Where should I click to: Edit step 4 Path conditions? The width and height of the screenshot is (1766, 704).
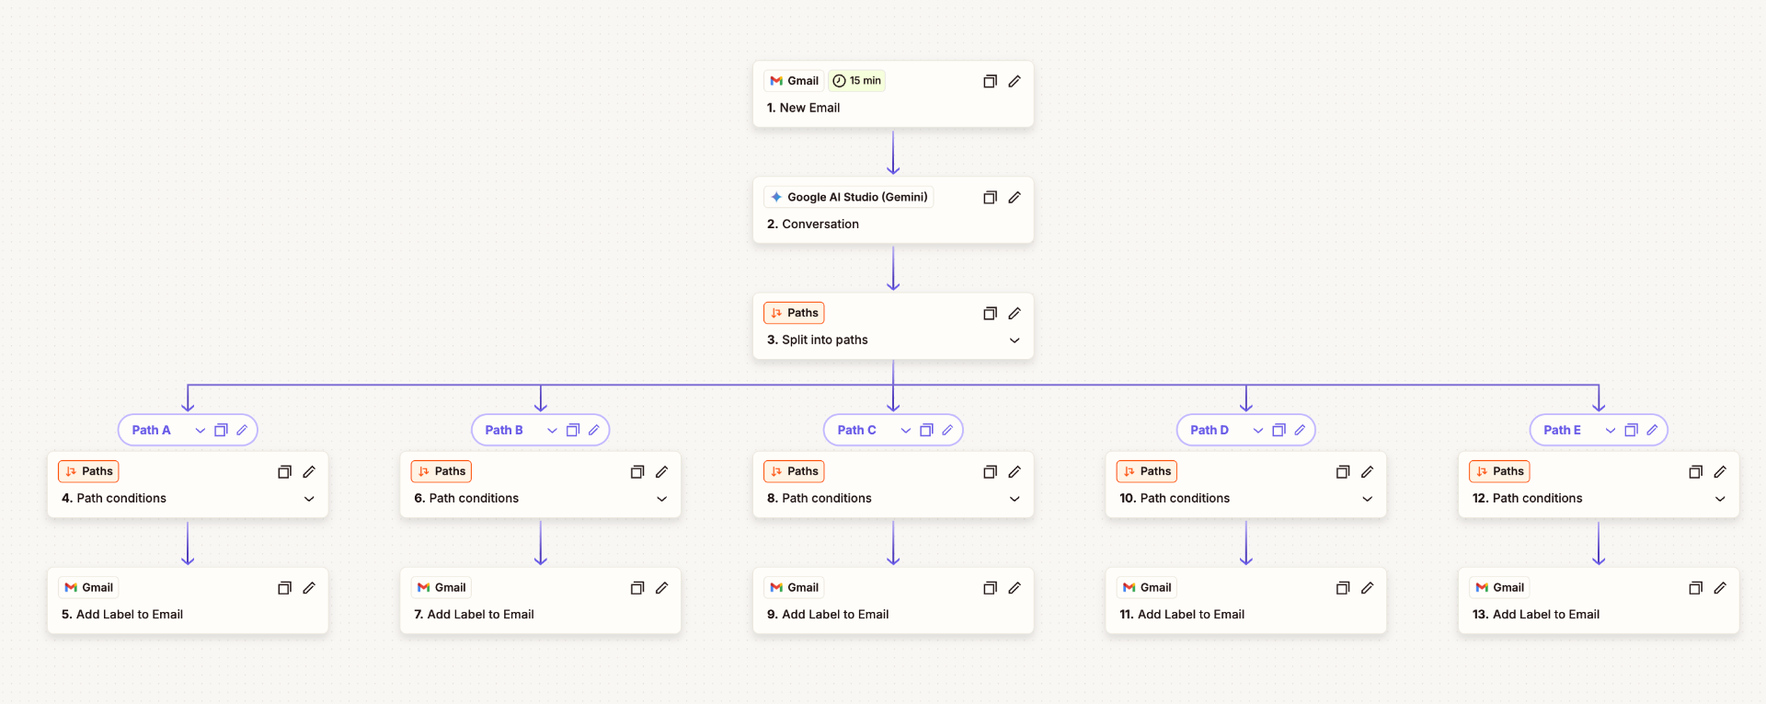click(309, 471)
